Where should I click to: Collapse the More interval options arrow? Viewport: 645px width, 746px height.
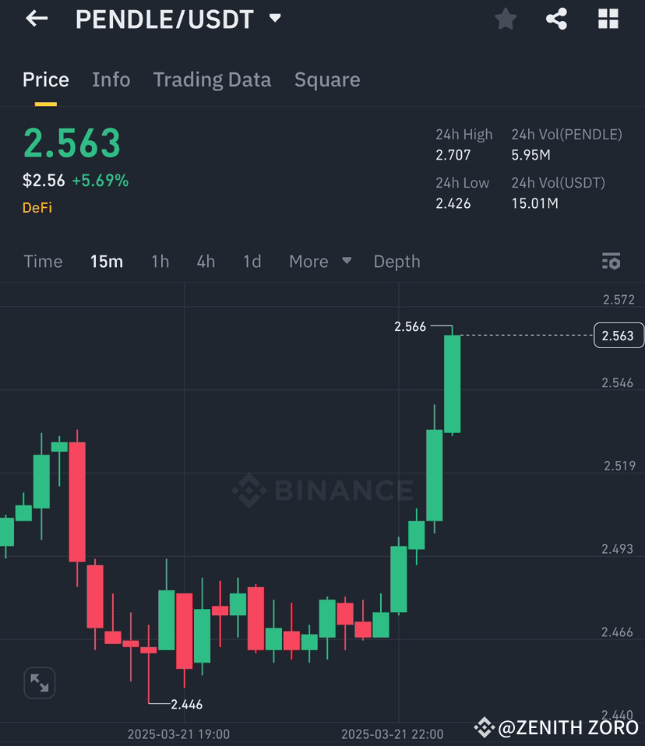[x=347, y=261]
